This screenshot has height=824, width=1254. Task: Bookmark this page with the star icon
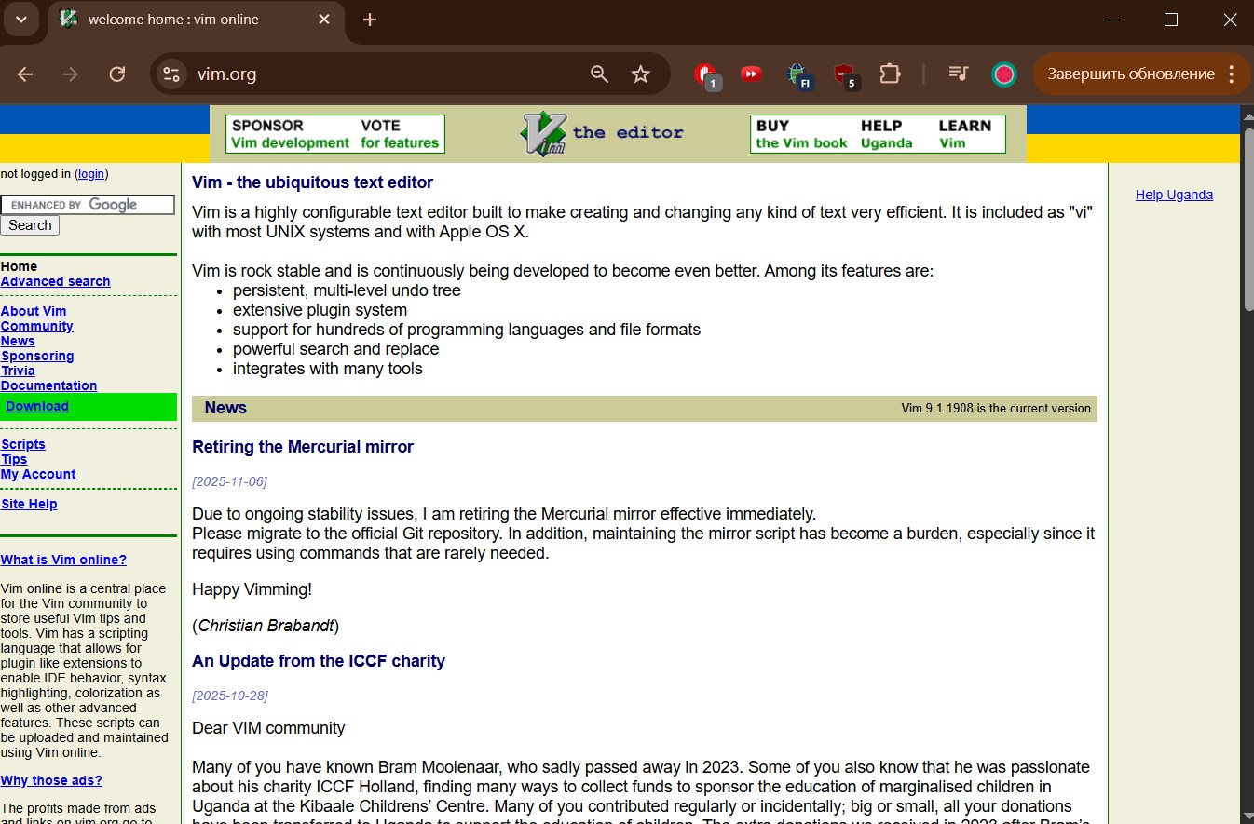coord(641,74)
